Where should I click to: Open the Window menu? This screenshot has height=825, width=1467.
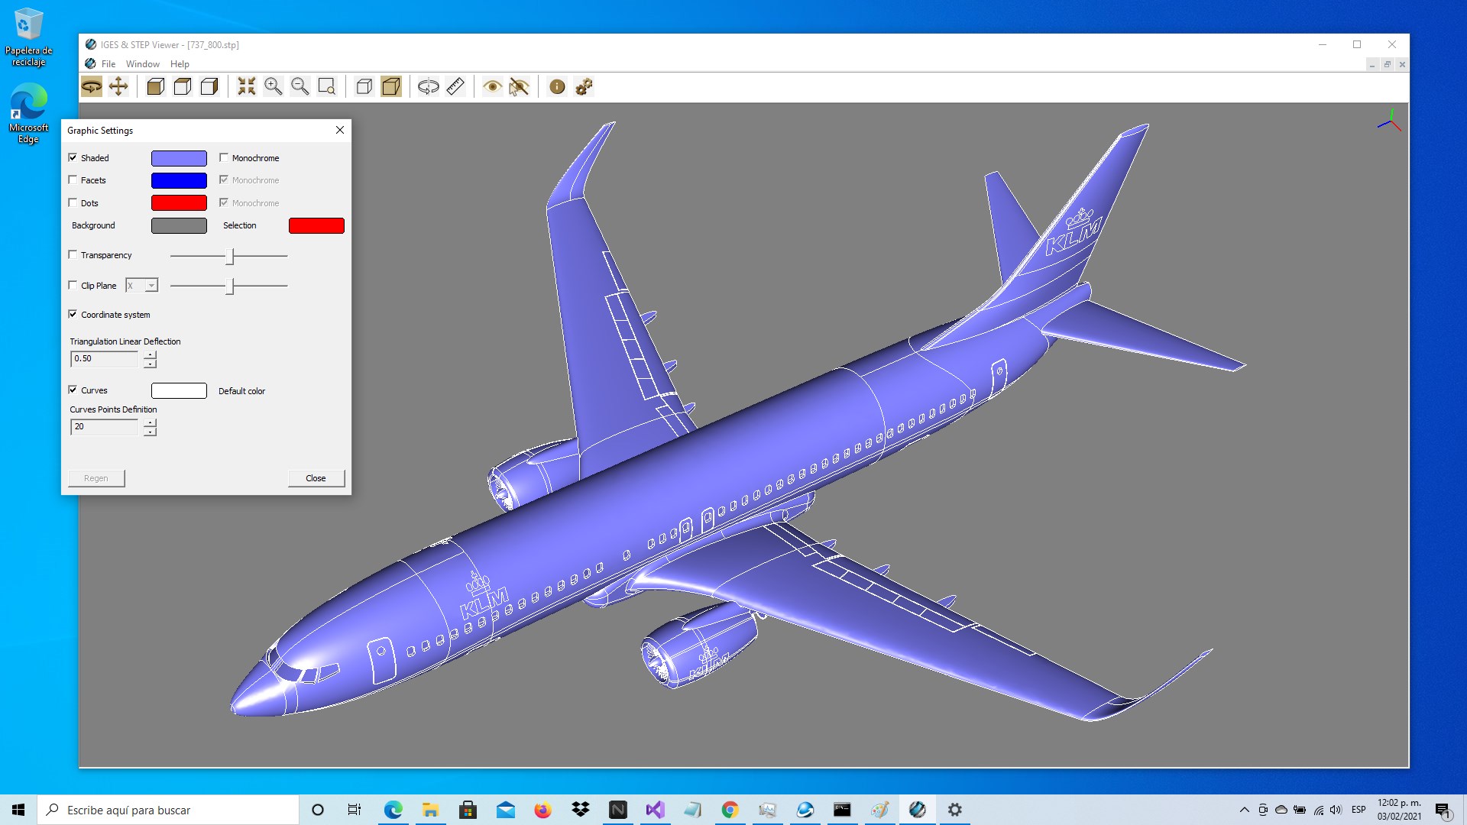(142, 64)
